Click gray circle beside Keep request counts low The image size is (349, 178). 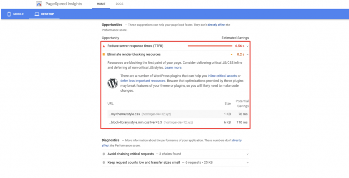104,163
